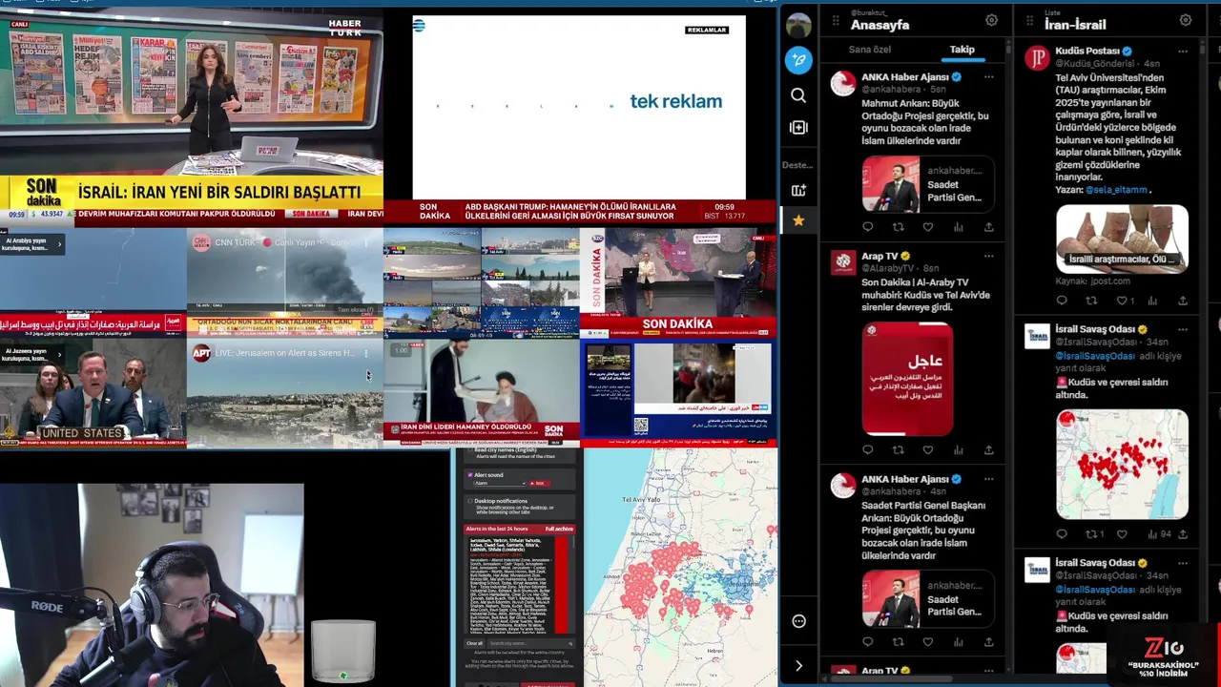Viewport: 1221px width, 687px height.
Task: Repost the first ANKA Haber Ajansı post
Action: [x=898, y=227]
